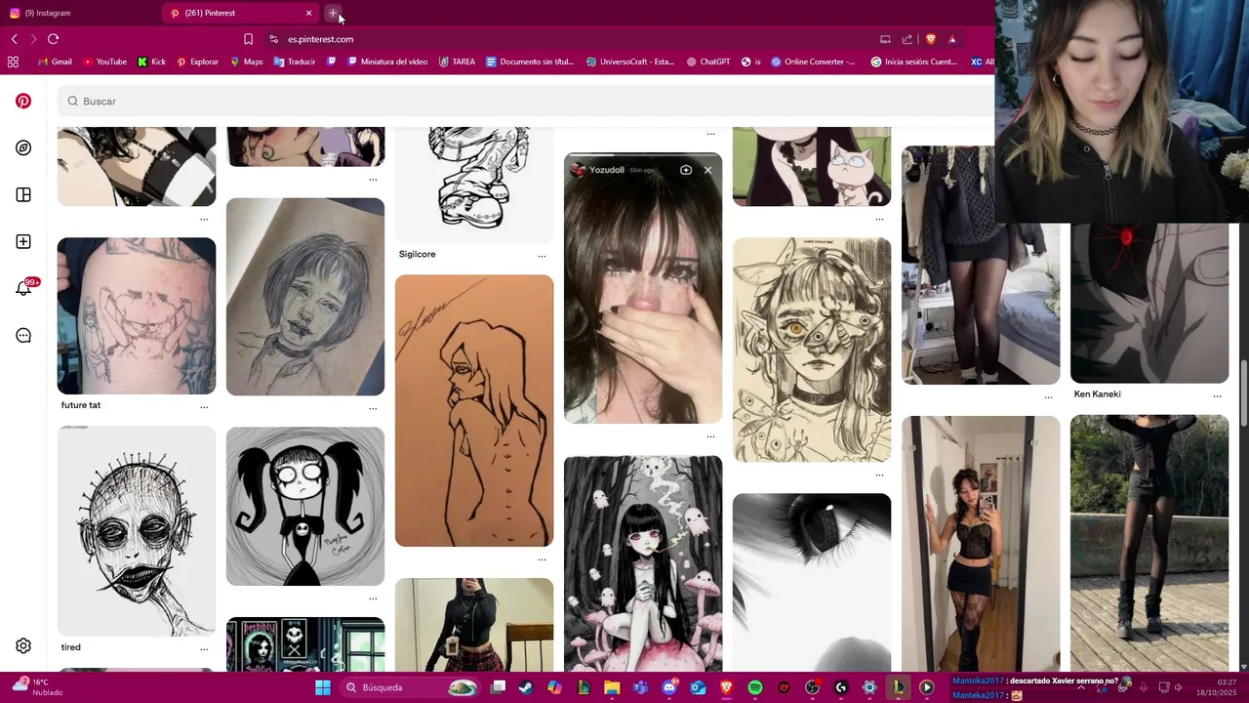
Task: Open three-dot menu under pigtails cartoon girl pin
Action: tap(373, 599)
